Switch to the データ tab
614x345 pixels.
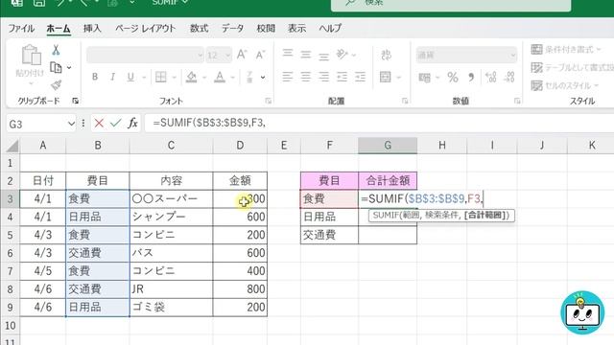[x=232, y=29]
